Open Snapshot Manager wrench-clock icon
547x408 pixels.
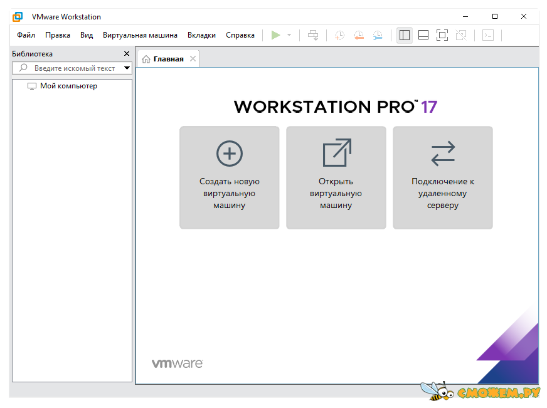378,35
